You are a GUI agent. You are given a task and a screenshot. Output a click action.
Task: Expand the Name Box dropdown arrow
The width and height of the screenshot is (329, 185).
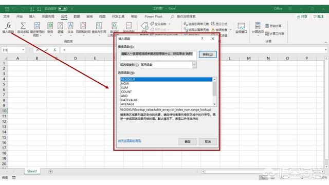click(23, 50)
